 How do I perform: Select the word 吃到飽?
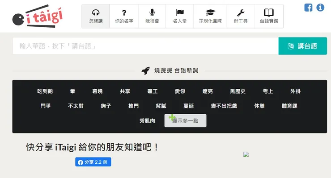[45, 91]
